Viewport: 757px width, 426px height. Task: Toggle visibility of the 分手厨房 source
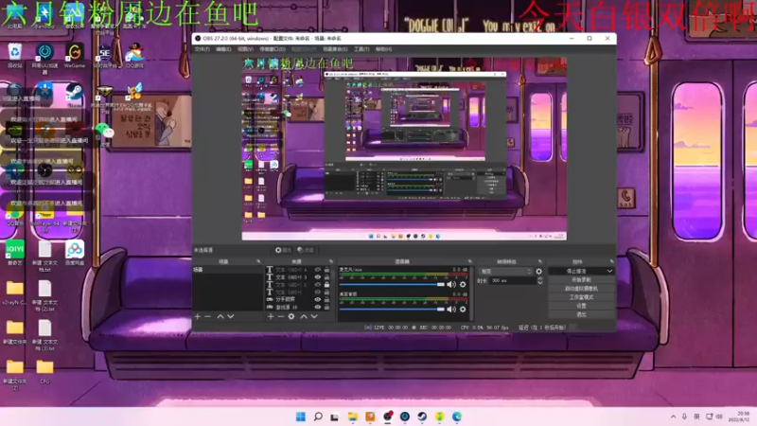click(318, 299)
